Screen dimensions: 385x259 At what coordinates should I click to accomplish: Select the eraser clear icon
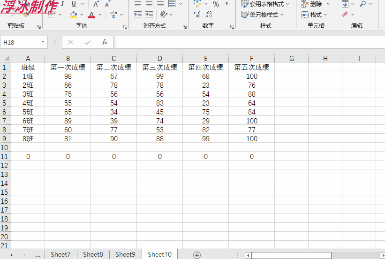[345, 15]
